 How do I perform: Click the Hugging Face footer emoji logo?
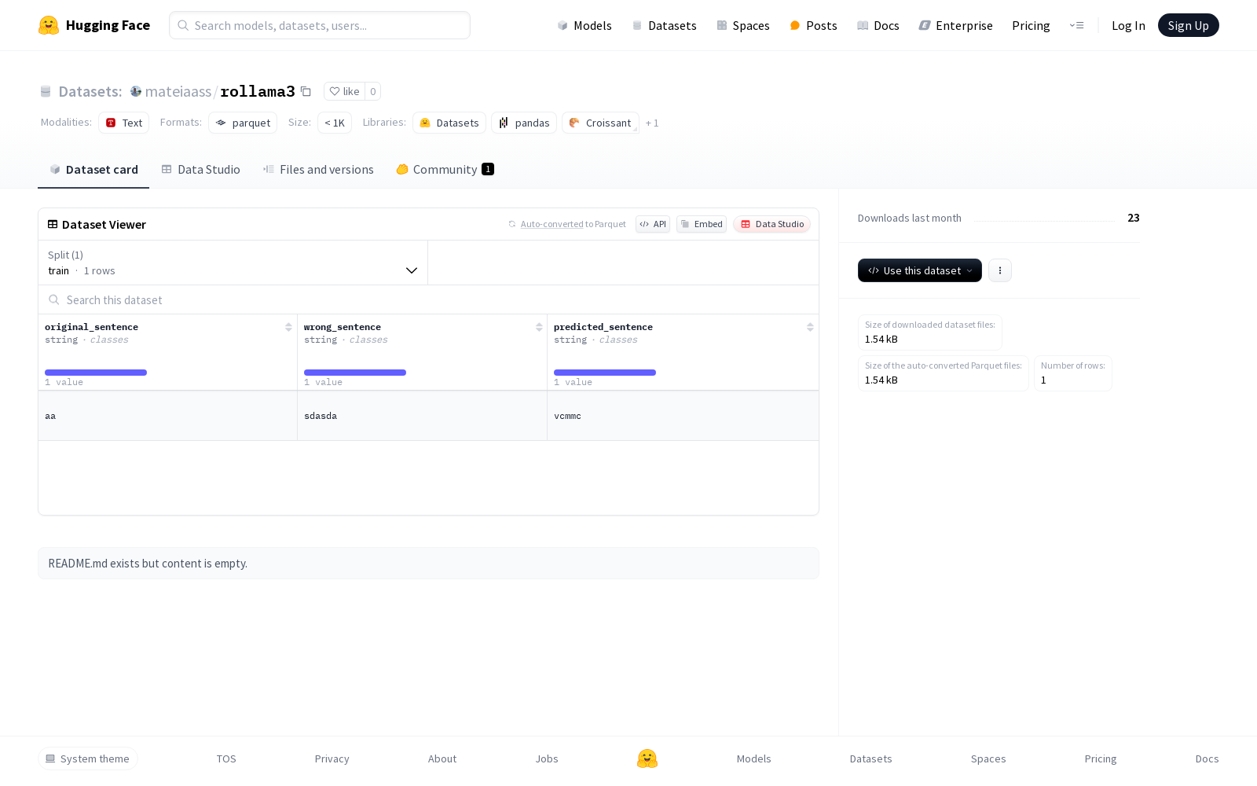[647, 758]
